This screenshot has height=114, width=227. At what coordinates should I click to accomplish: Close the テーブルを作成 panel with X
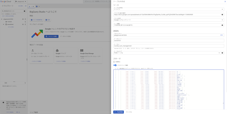tap(225, 2)
